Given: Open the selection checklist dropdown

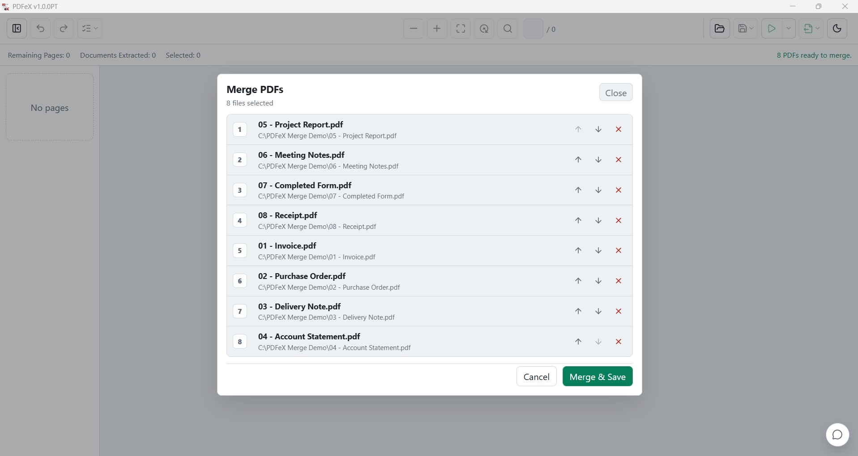Looking at the screenshot, I should [90, 29].
